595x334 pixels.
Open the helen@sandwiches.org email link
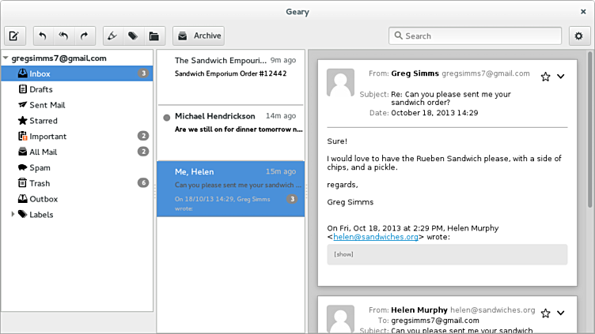376,236
